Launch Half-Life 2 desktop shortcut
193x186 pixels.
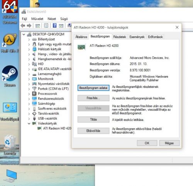(x=10, y=43)
